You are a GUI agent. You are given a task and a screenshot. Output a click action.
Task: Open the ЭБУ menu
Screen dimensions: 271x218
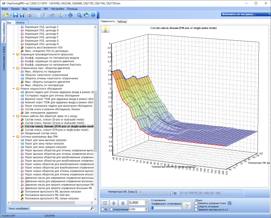pyautogui.click(x=46, y=9)
